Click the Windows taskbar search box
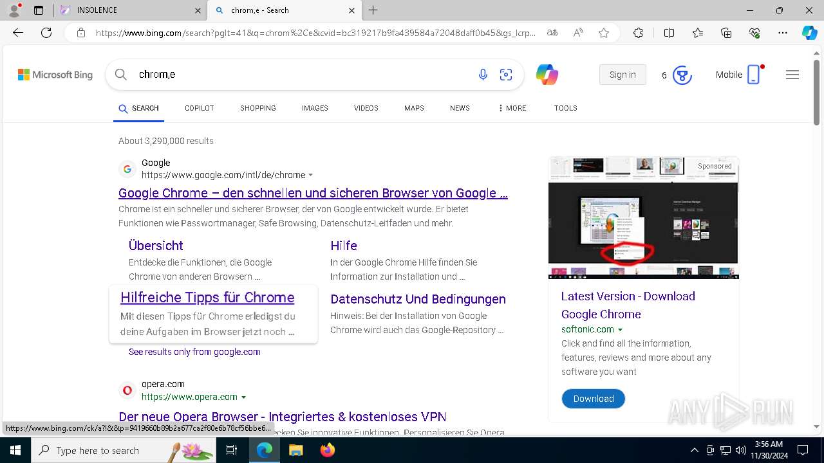824x463 pixels. tap(124, 450)
